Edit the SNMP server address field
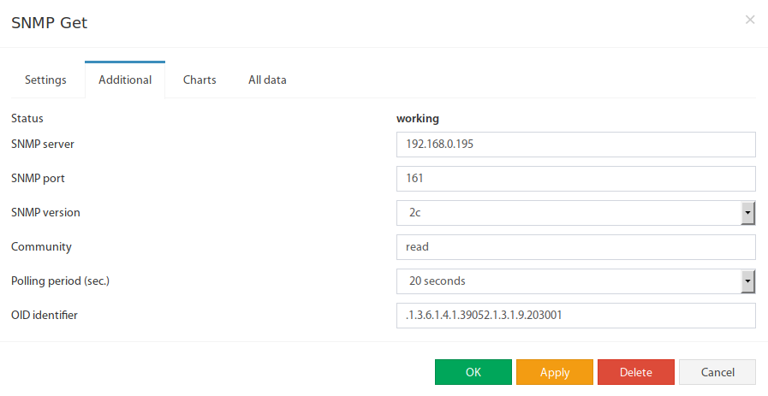This screenshot has width=768, height=396. pos(576,145)
